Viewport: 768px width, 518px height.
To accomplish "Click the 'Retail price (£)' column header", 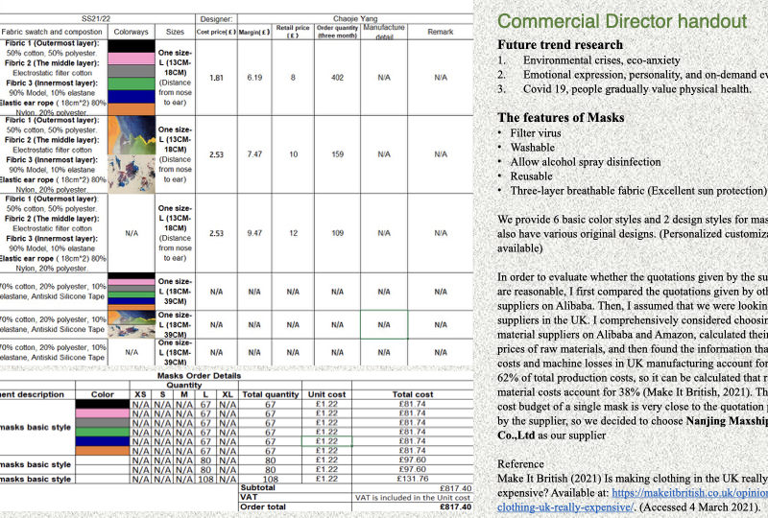I will (x=293, y=32).
